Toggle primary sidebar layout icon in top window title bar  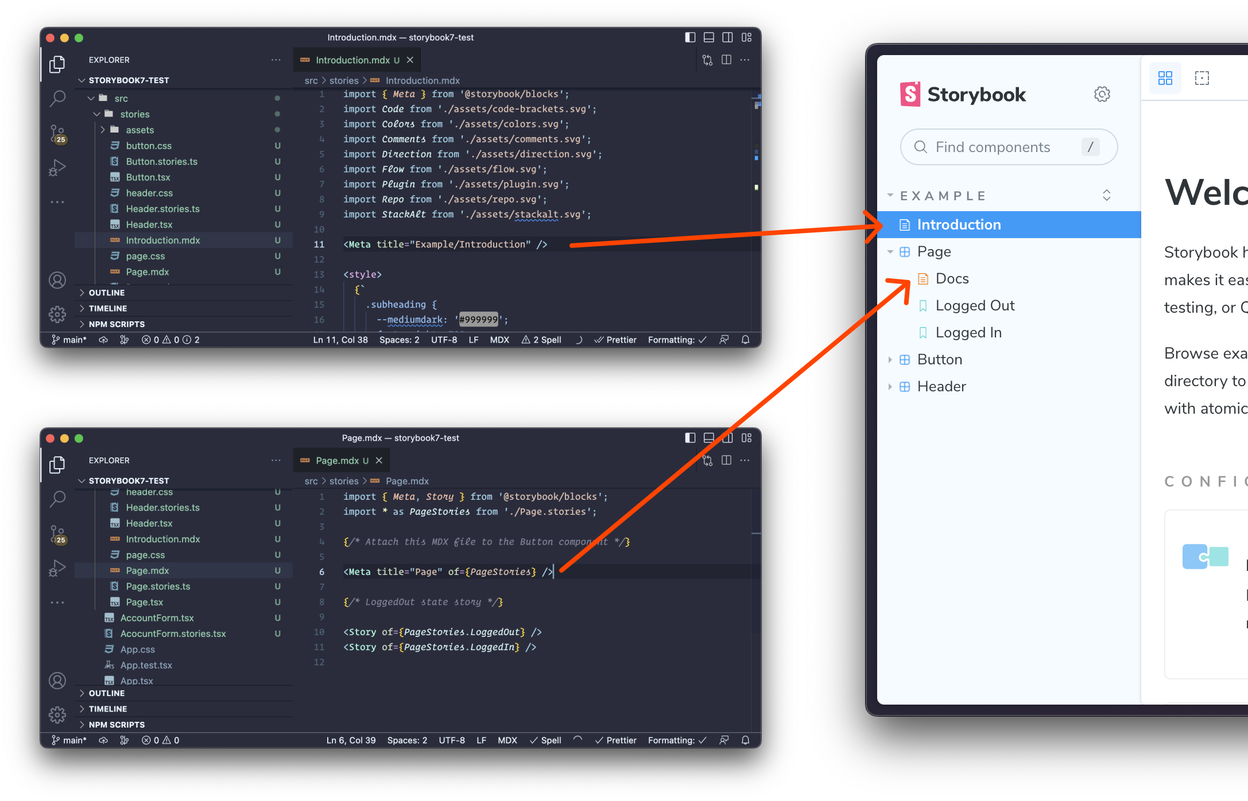(x=690, y=37)
